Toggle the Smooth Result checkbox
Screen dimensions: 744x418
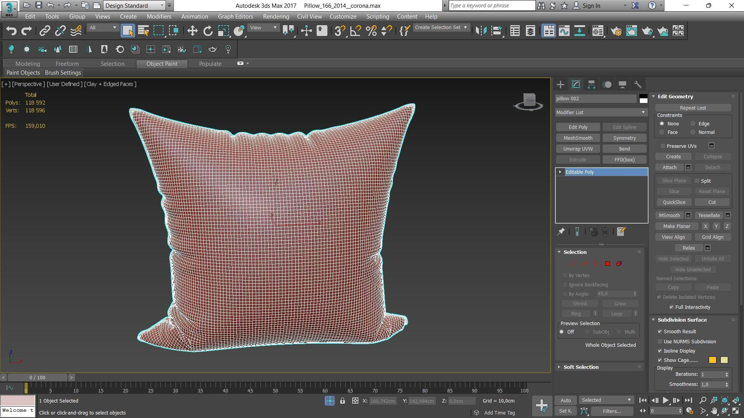tap(660, 332)
